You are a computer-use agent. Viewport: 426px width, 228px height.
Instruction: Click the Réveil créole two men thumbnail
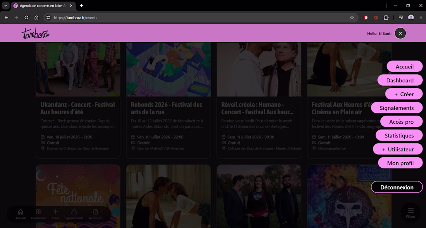[x=259, y=70]
